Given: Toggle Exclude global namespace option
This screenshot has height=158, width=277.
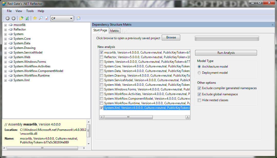Looking at the screenshot, I should coord(199,94).
